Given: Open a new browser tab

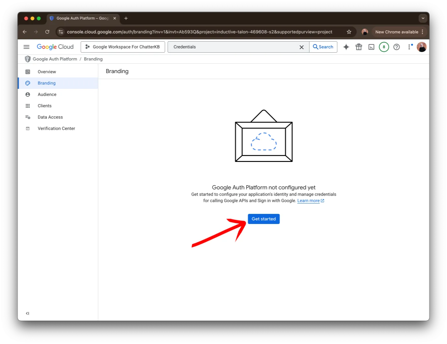Looking at the screenshot, I should click(126, 18).
